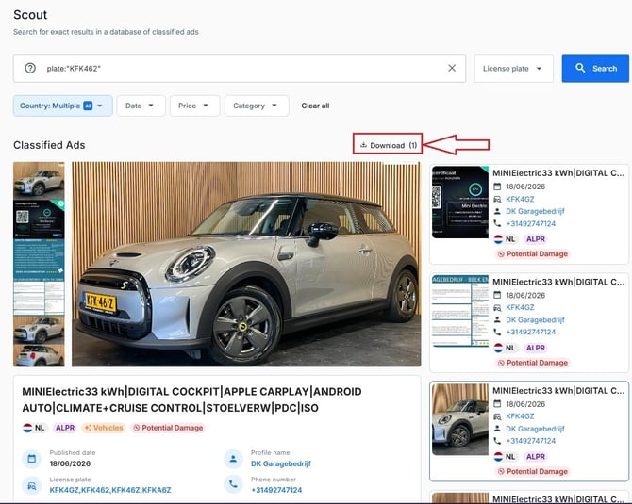Click Clear all filters
The image size is (632, 504).
coord(315,106)
